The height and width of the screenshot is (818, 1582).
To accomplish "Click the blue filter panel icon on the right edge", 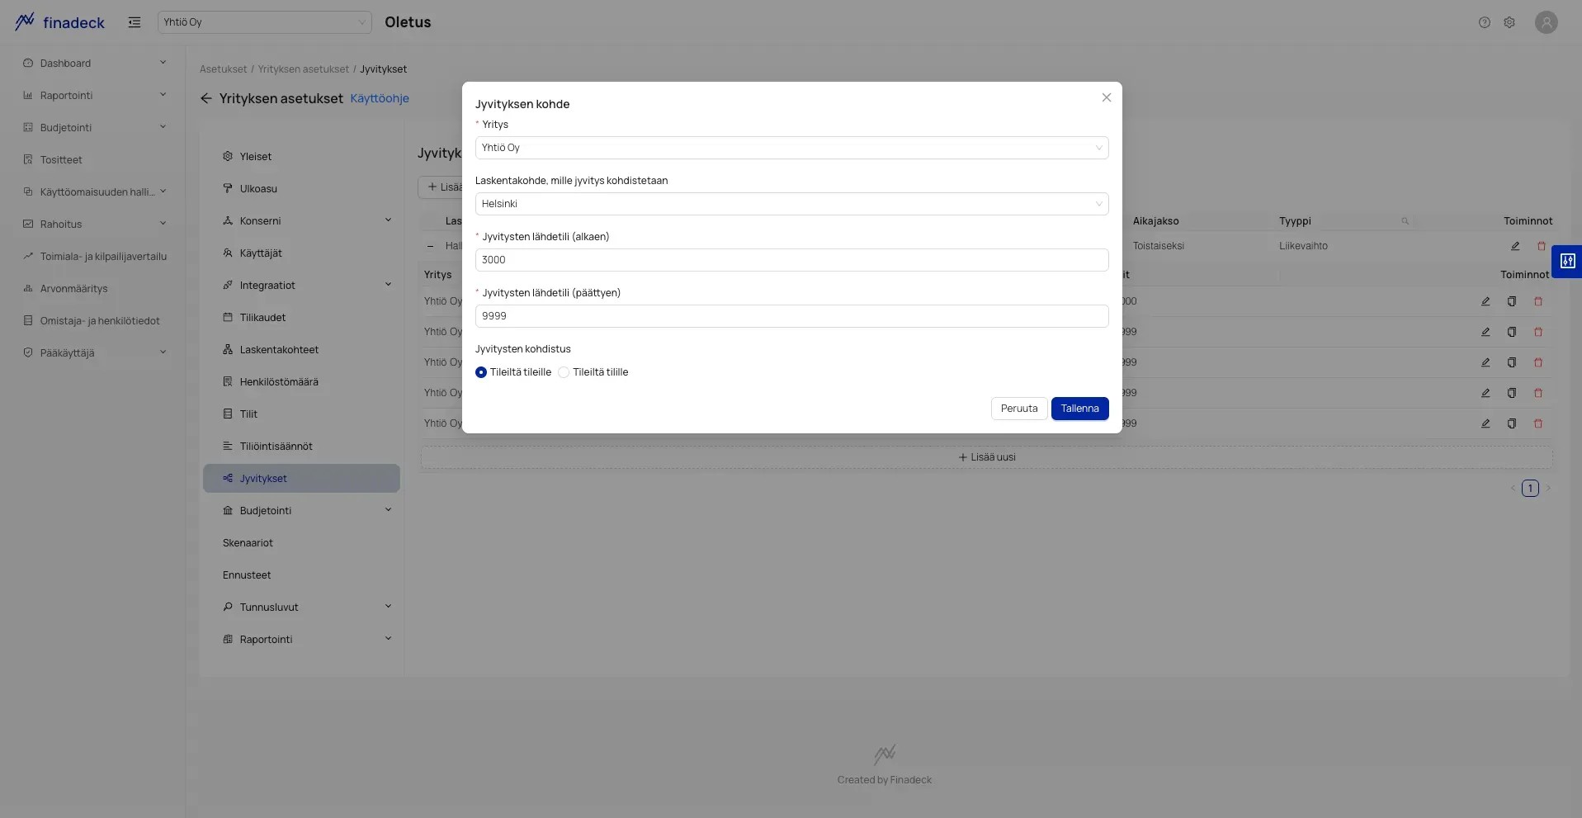I will pos(1567,262).
